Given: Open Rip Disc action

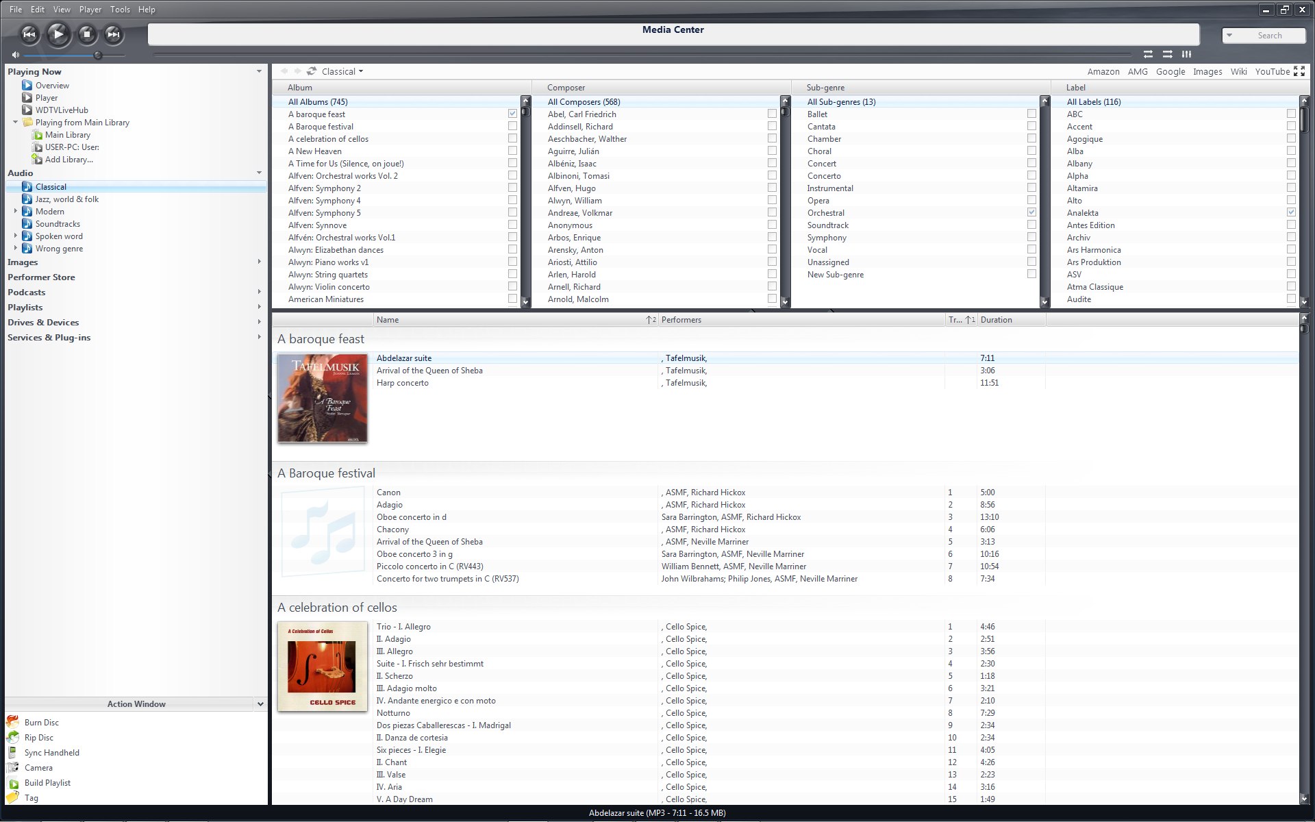Looking at the screenshot, I should pyautogui.click(x=38, y=738).
